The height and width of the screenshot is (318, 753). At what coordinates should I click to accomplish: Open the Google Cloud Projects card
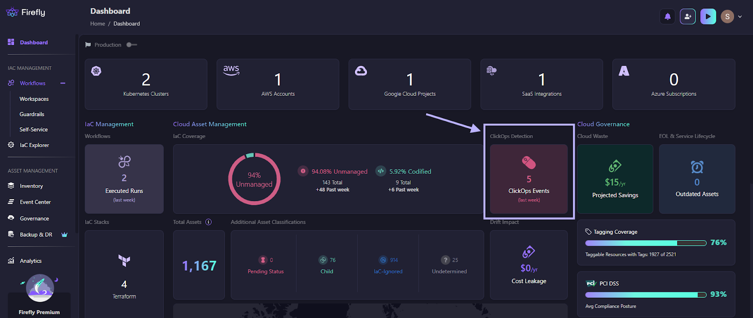409,84
